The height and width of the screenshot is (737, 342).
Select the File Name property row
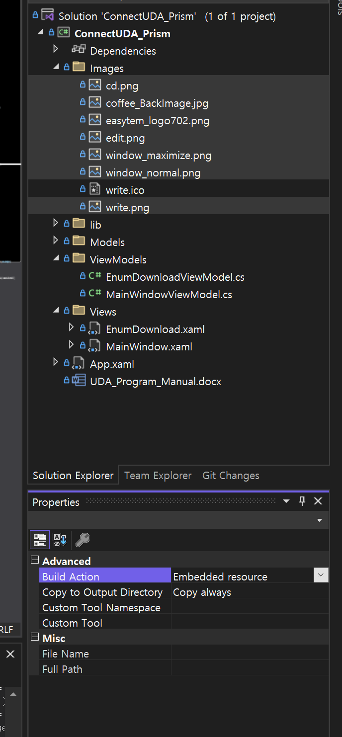coord(184,654)
